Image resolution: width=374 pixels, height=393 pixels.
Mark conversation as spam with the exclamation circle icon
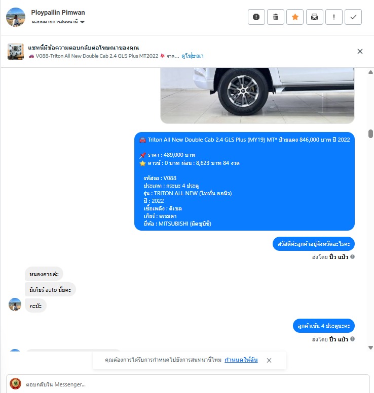pos(256,17)
